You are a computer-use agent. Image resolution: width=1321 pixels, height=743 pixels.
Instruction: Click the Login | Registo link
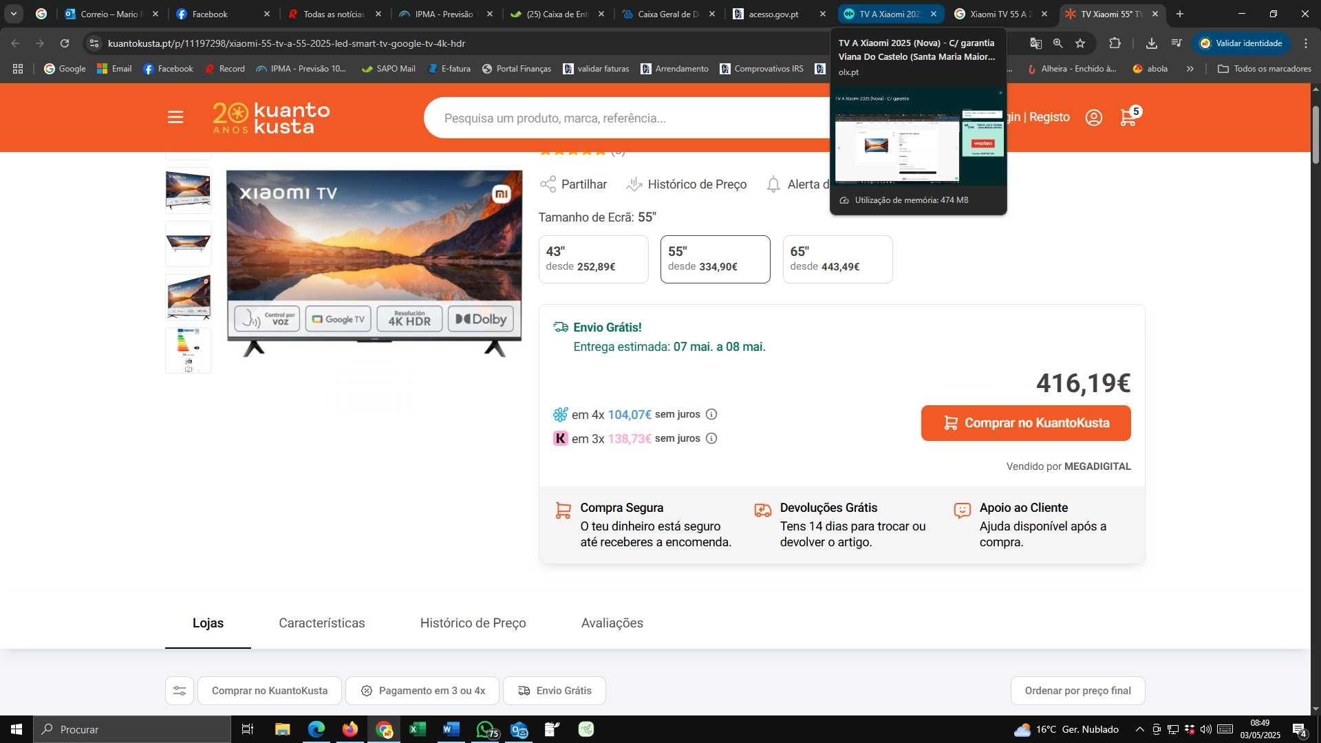click(x=1039, y=117)
